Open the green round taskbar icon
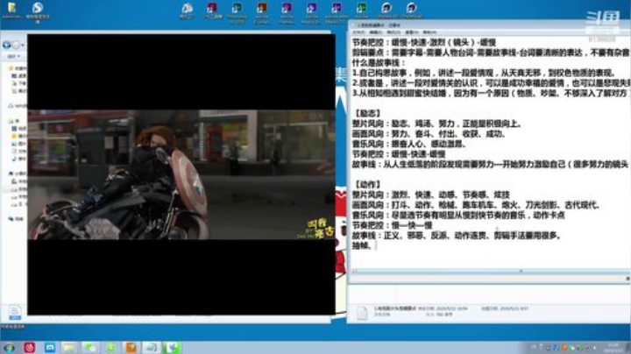Viewport: 631px width, 354px height. [x=110, y=348]
